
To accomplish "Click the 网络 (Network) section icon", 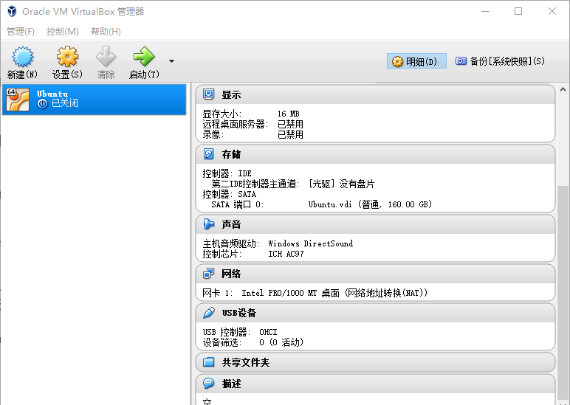I will [209, 274].
